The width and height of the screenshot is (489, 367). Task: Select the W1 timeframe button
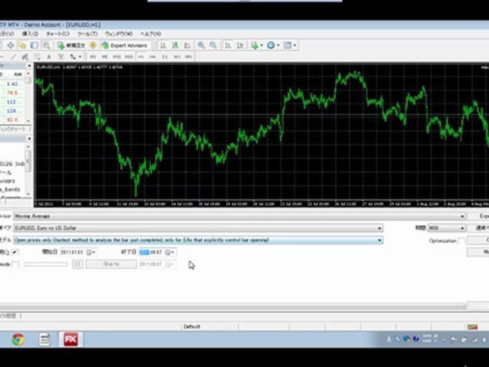[177, 57]
